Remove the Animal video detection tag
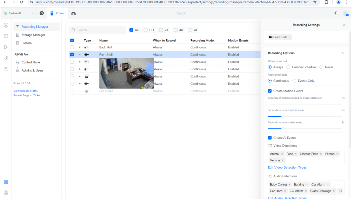This screenshot has width=352, height=199. [x=282, y=154]
